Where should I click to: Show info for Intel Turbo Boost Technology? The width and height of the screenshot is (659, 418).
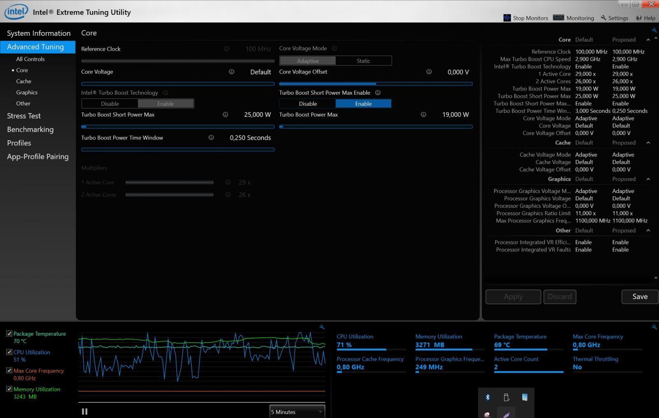[166, 93]
